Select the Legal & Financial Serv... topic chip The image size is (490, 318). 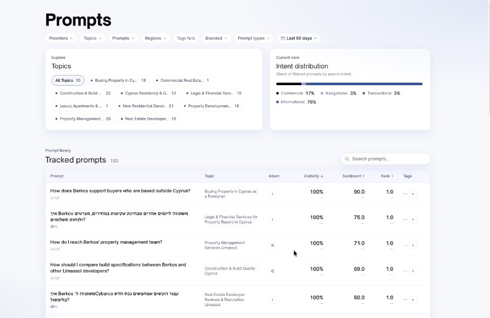click(x=214, y=93)
